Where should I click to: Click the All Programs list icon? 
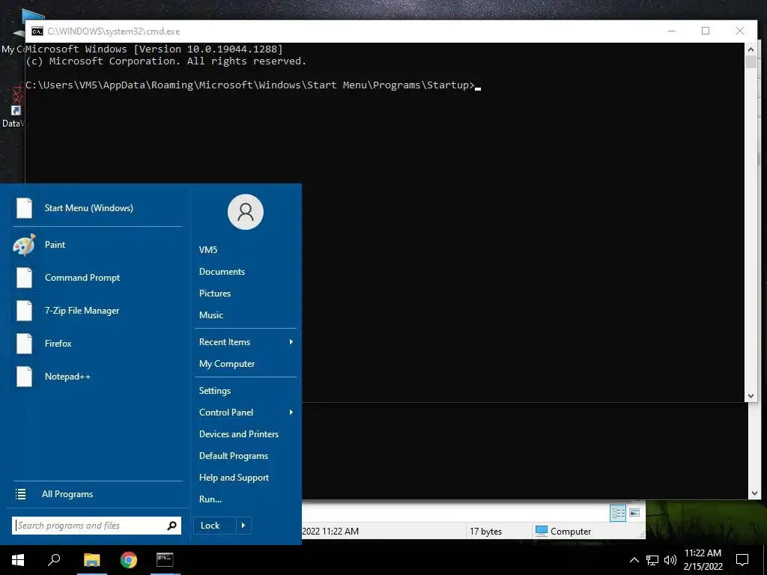(20, 494)
